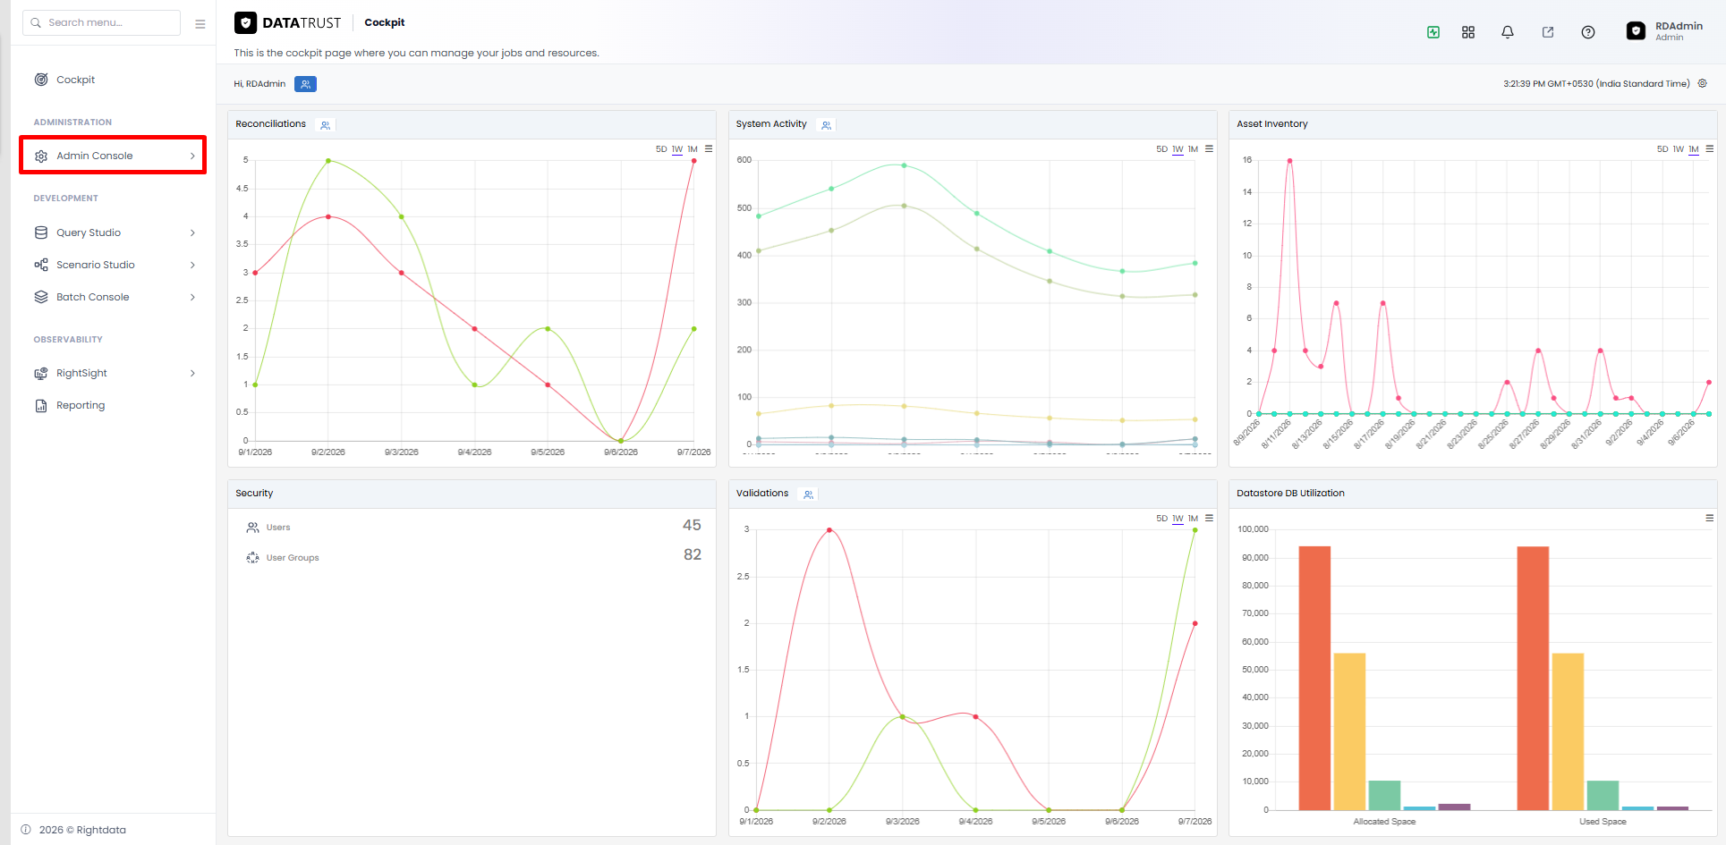
Task: Open the help question mark icon
Action: click(1588, 32)
